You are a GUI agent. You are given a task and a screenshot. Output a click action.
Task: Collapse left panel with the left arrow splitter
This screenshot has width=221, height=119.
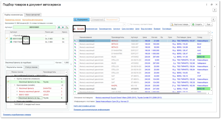pyautogui.click(x=71, y=64)
